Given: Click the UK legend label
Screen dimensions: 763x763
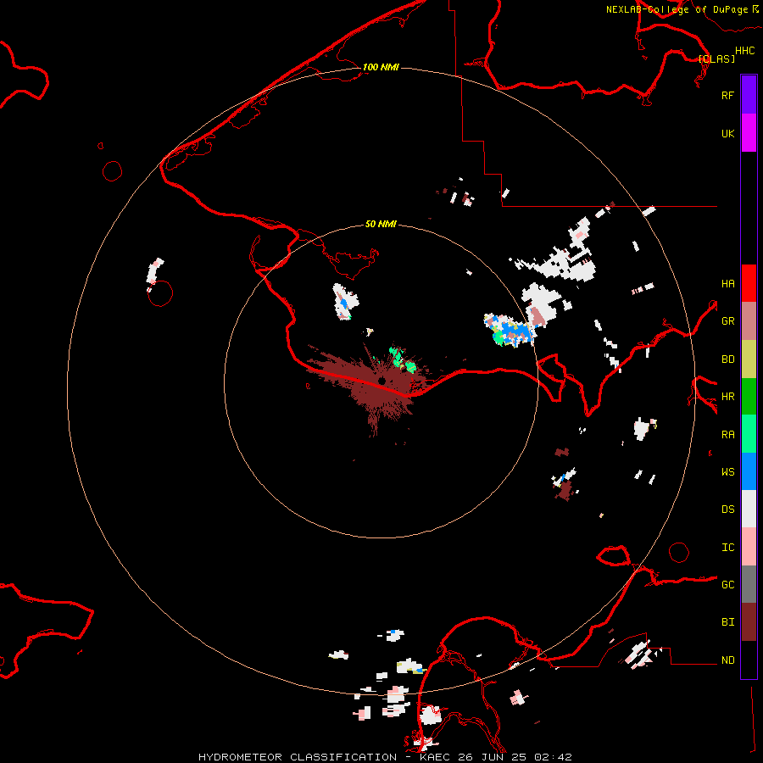Looking at the screenshot, I should tap(727, 133).
